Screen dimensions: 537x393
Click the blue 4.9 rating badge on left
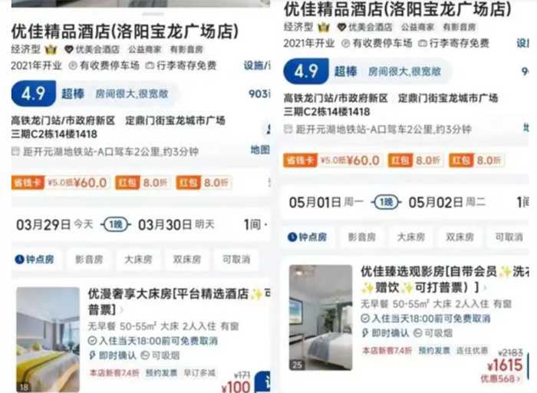(x=34, y=94)
